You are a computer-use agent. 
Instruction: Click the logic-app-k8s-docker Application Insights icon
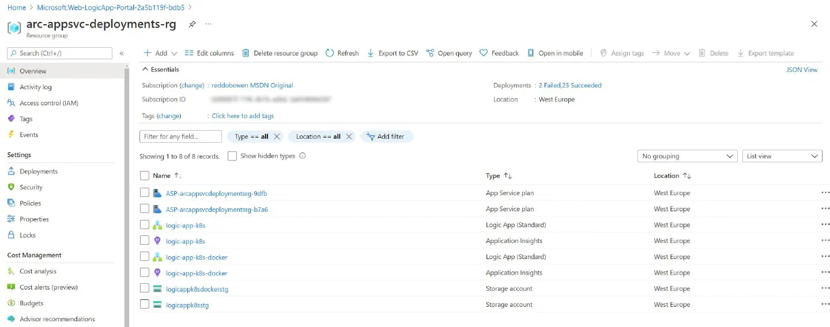pyautogui.click(x=157, y=273)
